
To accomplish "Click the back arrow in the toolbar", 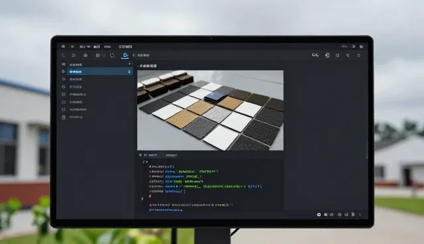I will (x=64, y=56).
